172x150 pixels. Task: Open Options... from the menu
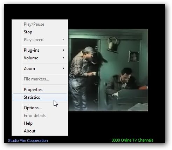tap(40, 108)
